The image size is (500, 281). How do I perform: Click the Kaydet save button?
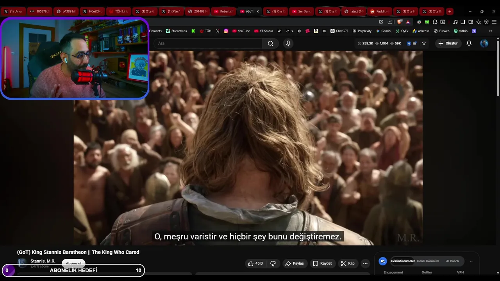(x=322, y=263)
